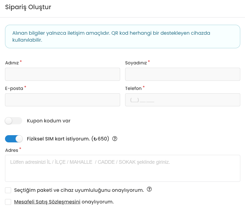Open the Mesafeli Satış Sözleşmesini link
The height and width of the screenshot is (209, 245).
47,202
